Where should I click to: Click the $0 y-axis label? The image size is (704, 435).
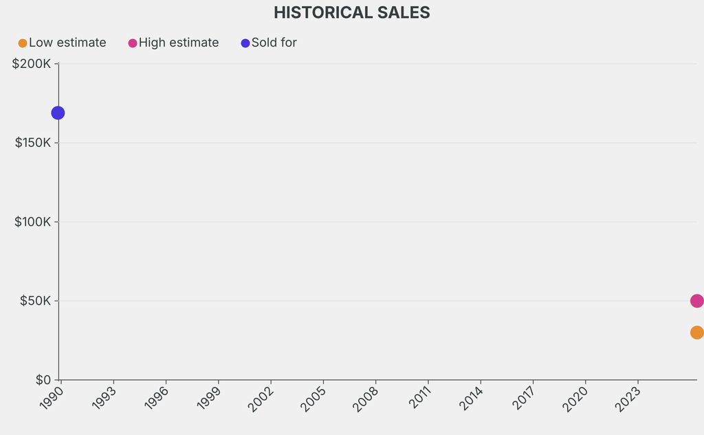(x=43, y=380)
